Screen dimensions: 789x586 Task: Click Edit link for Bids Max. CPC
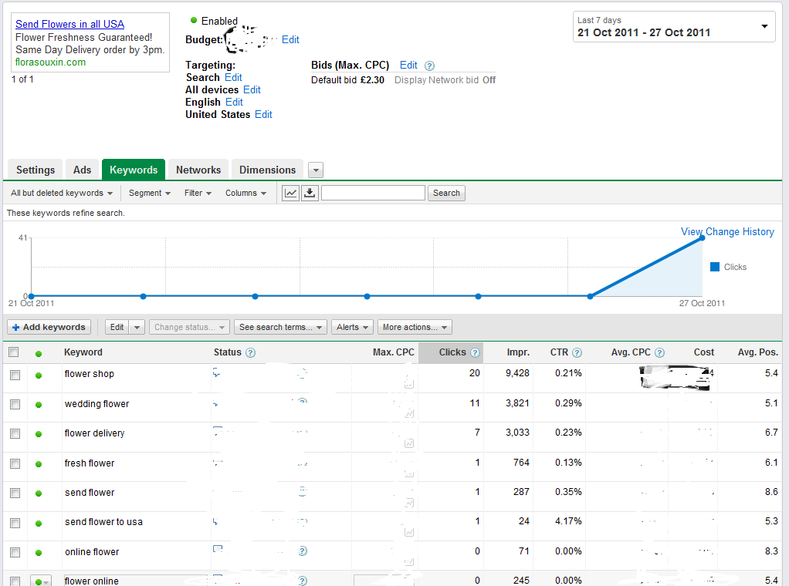pos(408,66)
